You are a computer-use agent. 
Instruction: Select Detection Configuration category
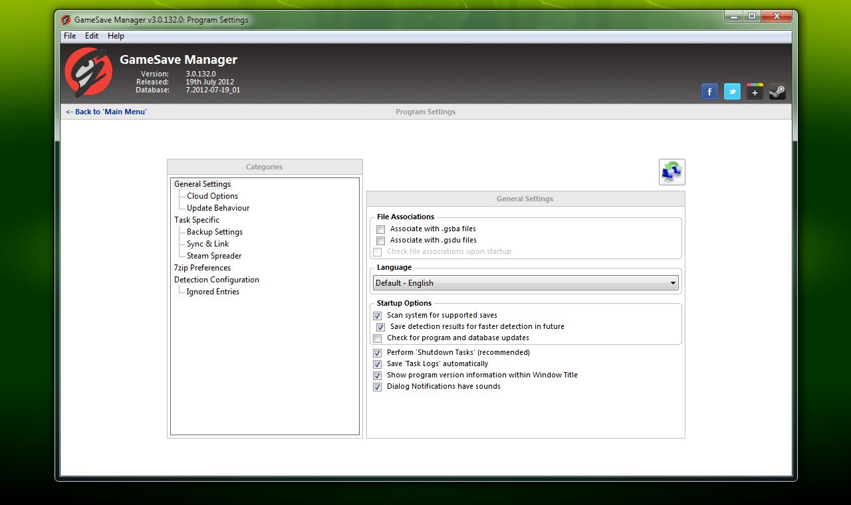[x=217, y=280]
